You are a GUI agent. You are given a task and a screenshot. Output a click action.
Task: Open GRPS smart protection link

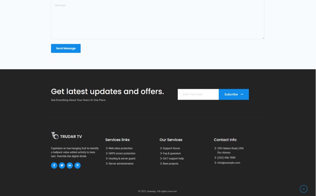coord(122,154)
